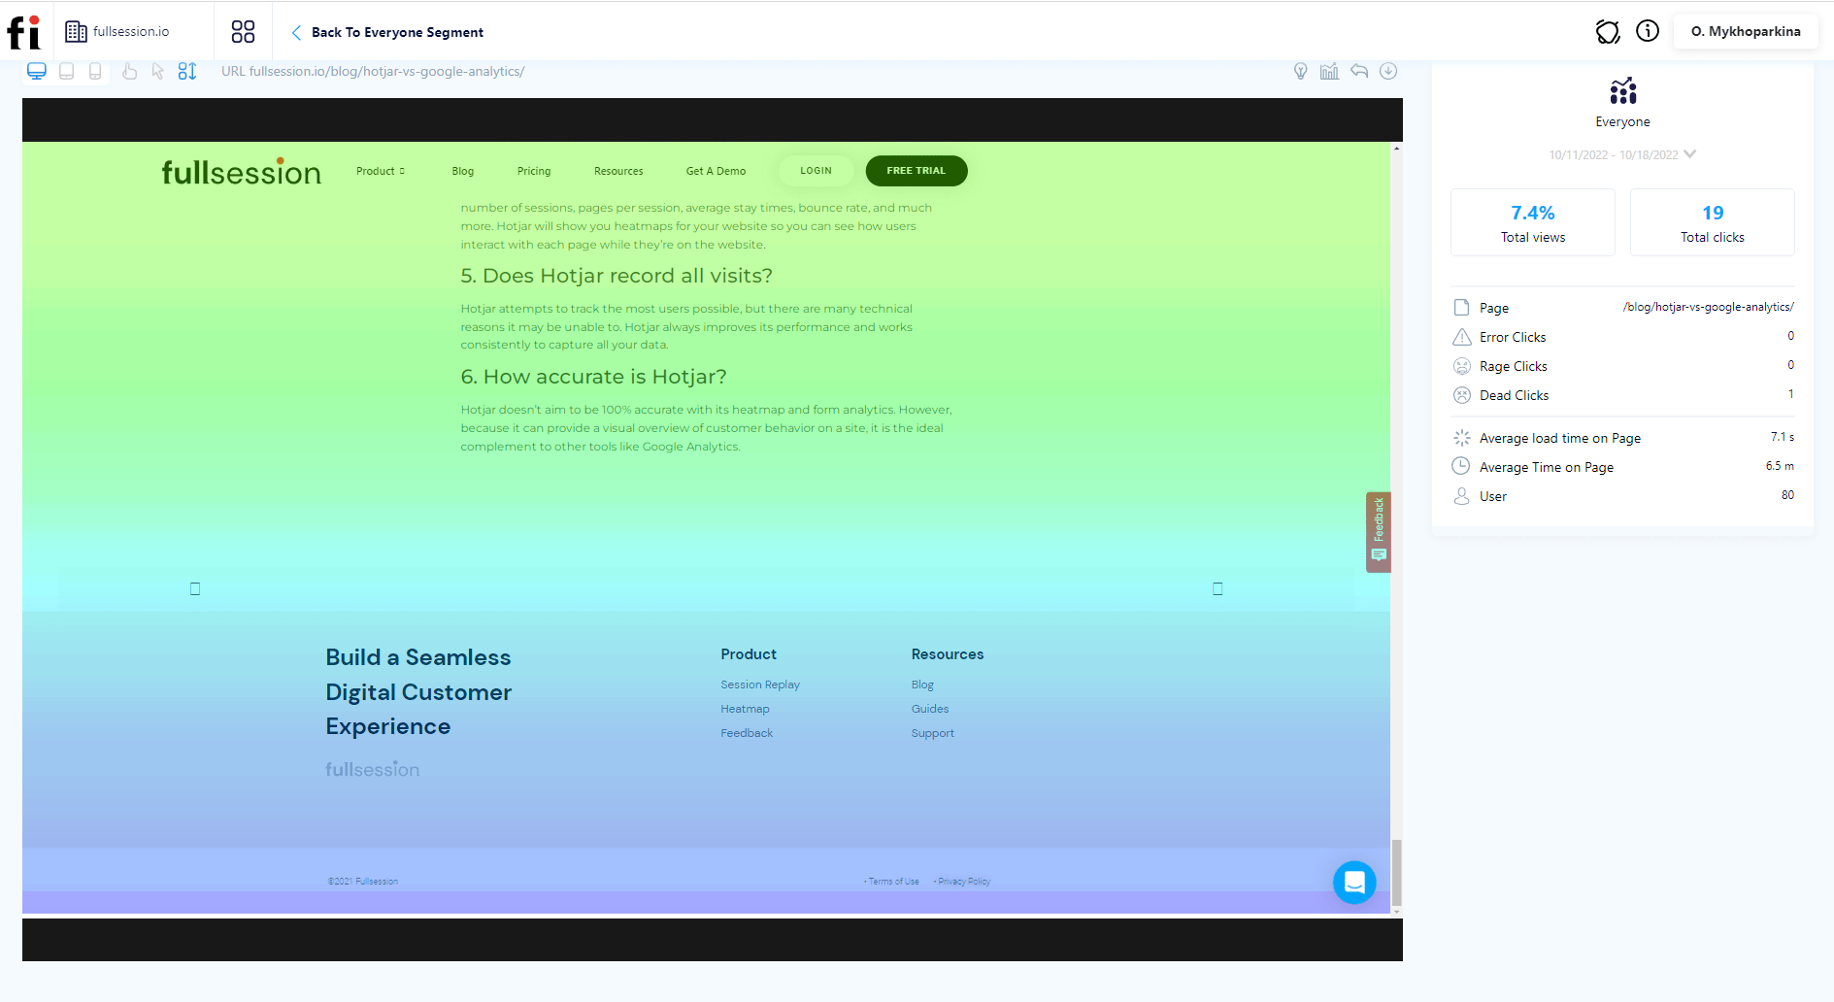Viewport: 1834px width, 1002px height.
Task: Click the 19 Total clicks card
Action: pos(1713,222)
